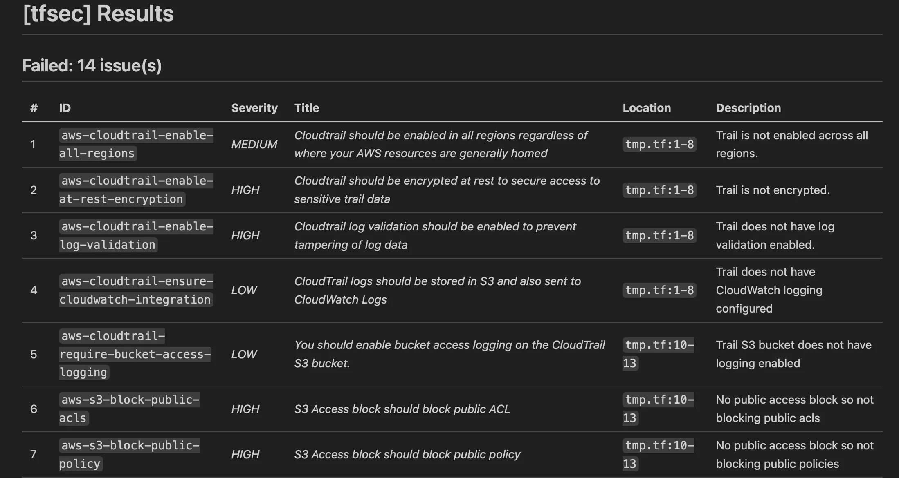Click the '[tfsec] Results' heading
The height and width of the screenshot is (478, 899).
point(98,14)
